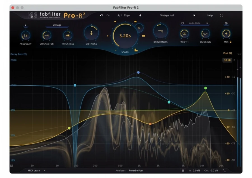Click the stepped decay icon below Space knob
Viewport: 252px width, 178px height.
136,50
